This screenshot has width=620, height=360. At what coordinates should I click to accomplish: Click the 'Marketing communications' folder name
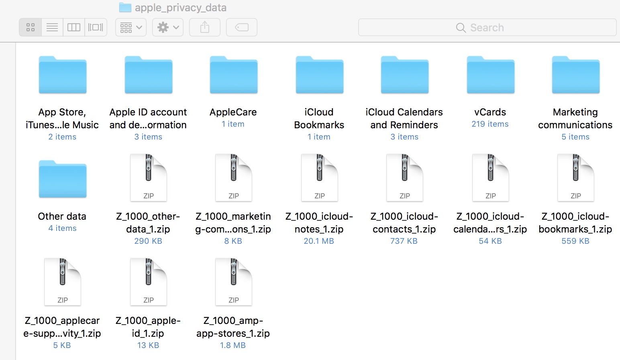[x=575, y=119]
